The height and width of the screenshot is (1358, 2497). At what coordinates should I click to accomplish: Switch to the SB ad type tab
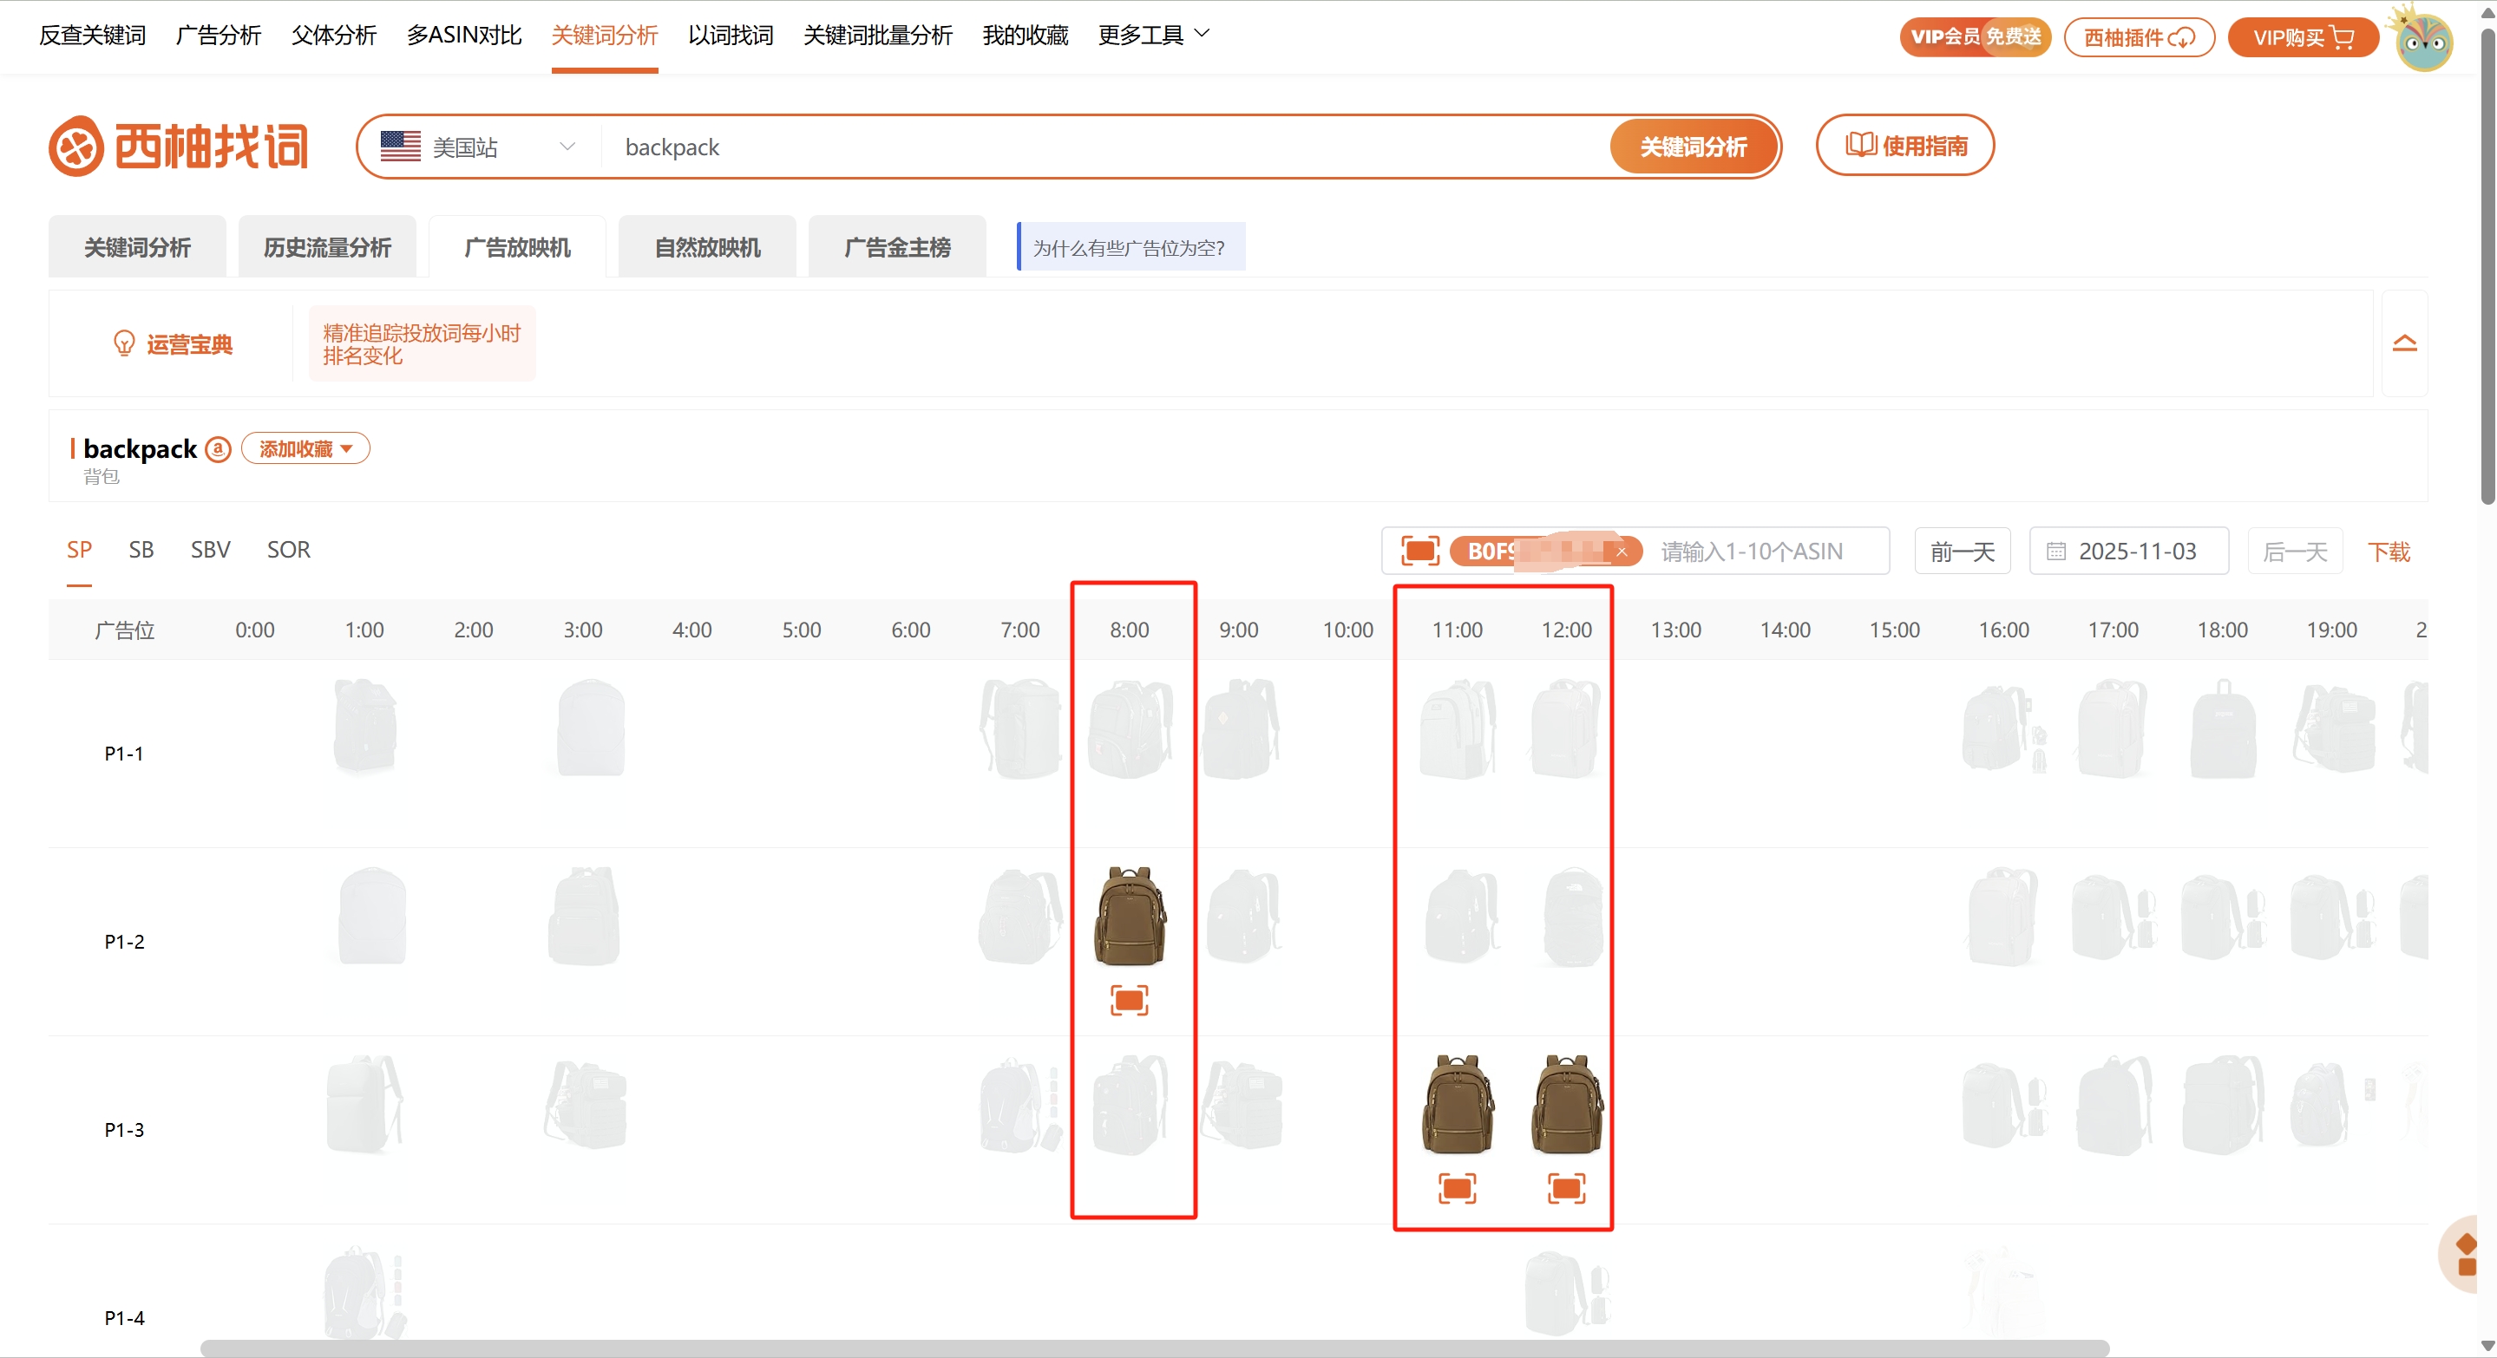141,549
